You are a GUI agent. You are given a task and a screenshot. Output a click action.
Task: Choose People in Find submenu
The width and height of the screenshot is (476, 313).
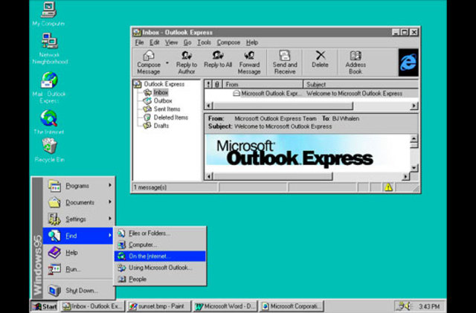click(x=160, y=279)
